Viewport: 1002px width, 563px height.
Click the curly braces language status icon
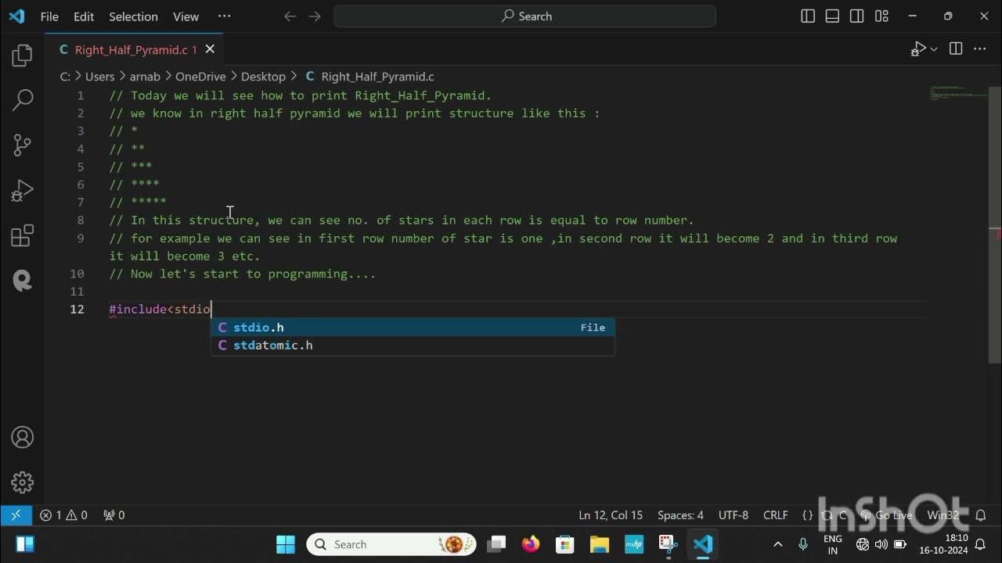pos(808,515)
